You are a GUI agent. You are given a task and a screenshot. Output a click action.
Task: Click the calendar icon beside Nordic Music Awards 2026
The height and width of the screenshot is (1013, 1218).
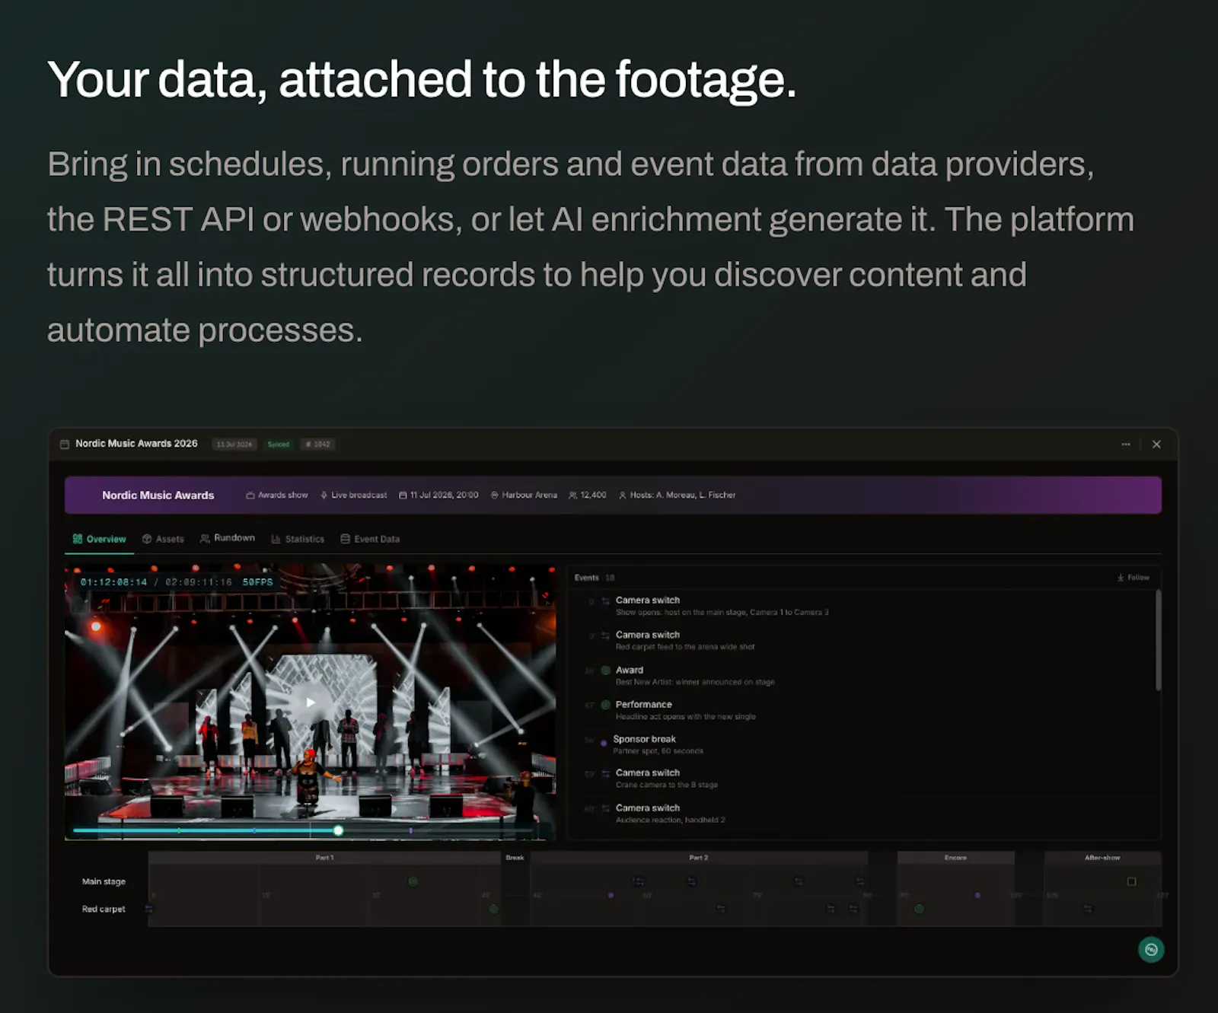65,444
